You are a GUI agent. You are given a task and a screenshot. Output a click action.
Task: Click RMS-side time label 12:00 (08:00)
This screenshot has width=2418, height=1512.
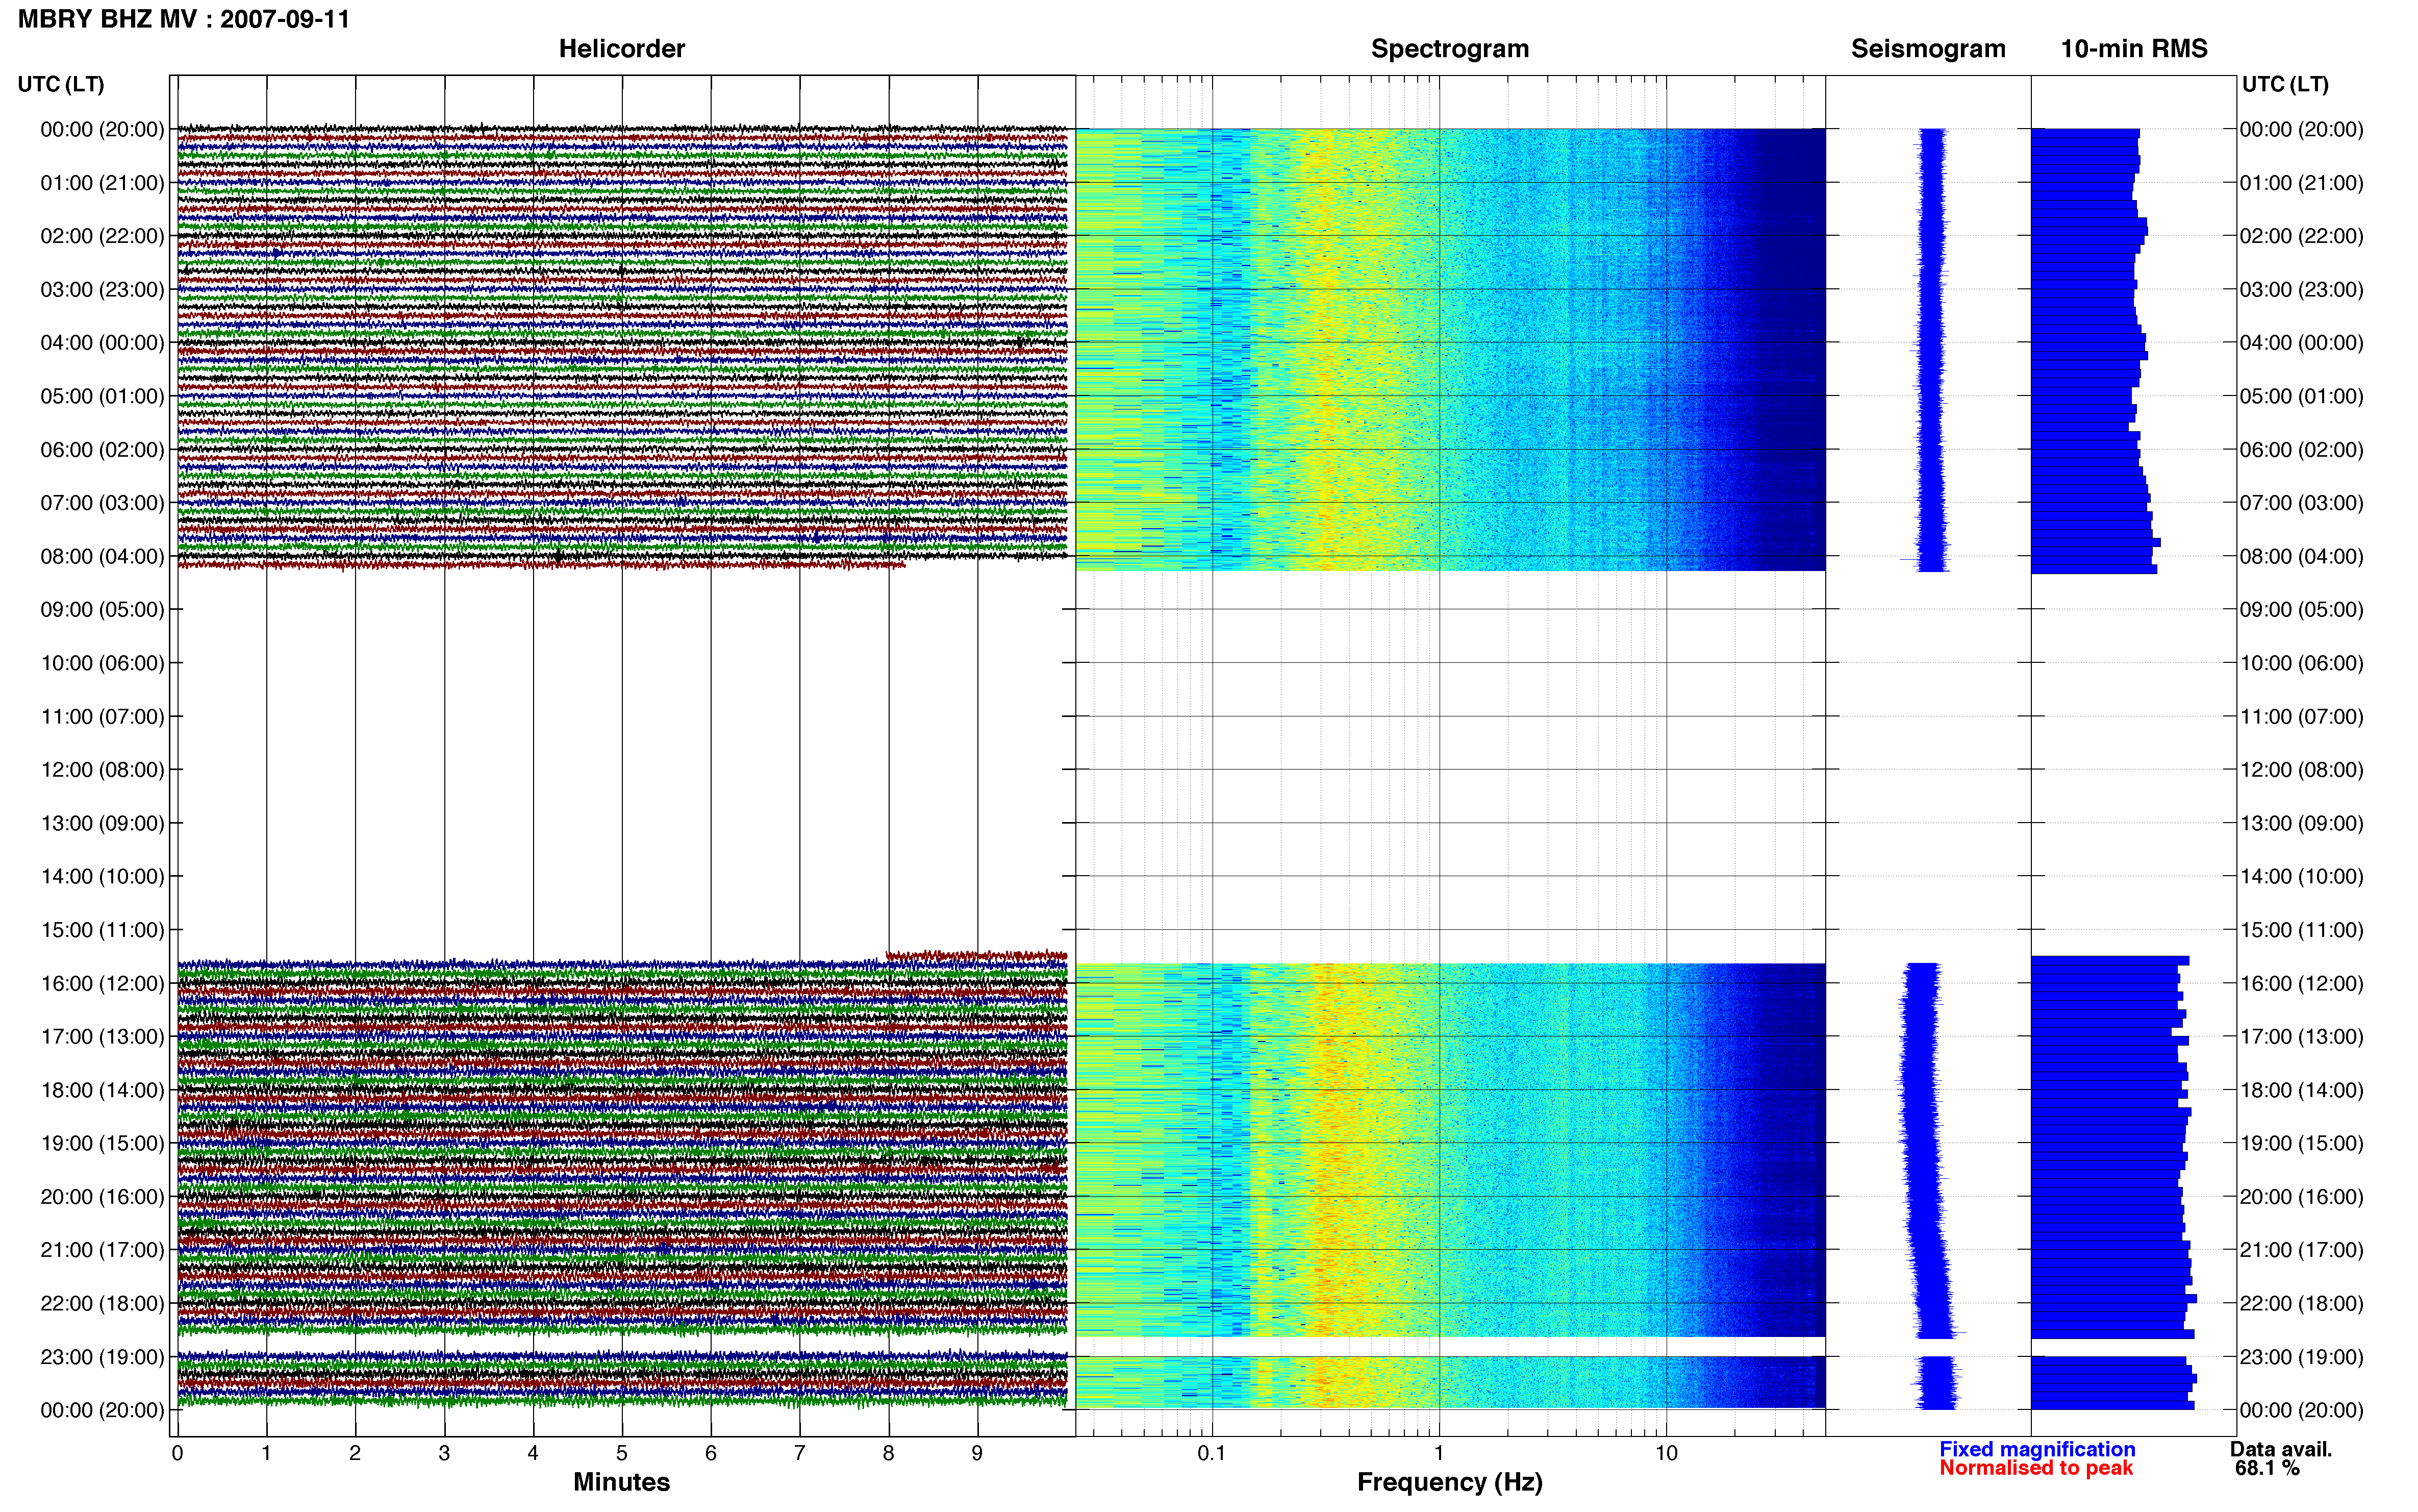(x=2302, y=770)
